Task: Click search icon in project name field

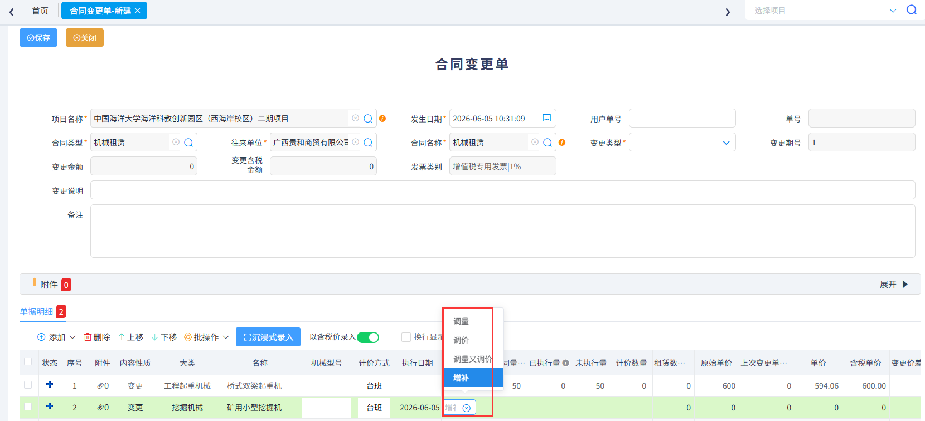Action: point(368,119)
